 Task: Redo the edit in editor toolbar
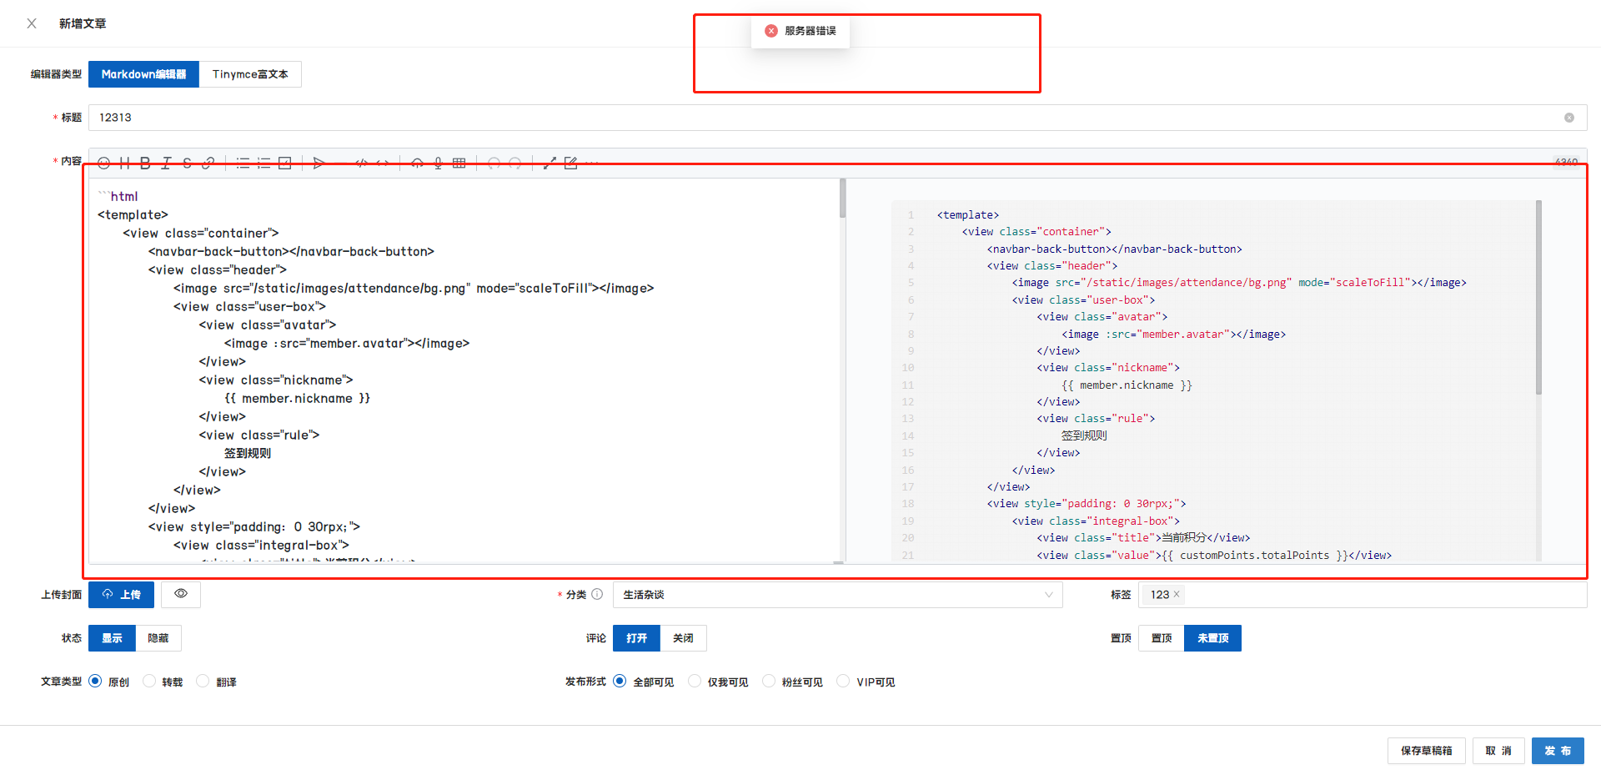[x=514, y=164]
